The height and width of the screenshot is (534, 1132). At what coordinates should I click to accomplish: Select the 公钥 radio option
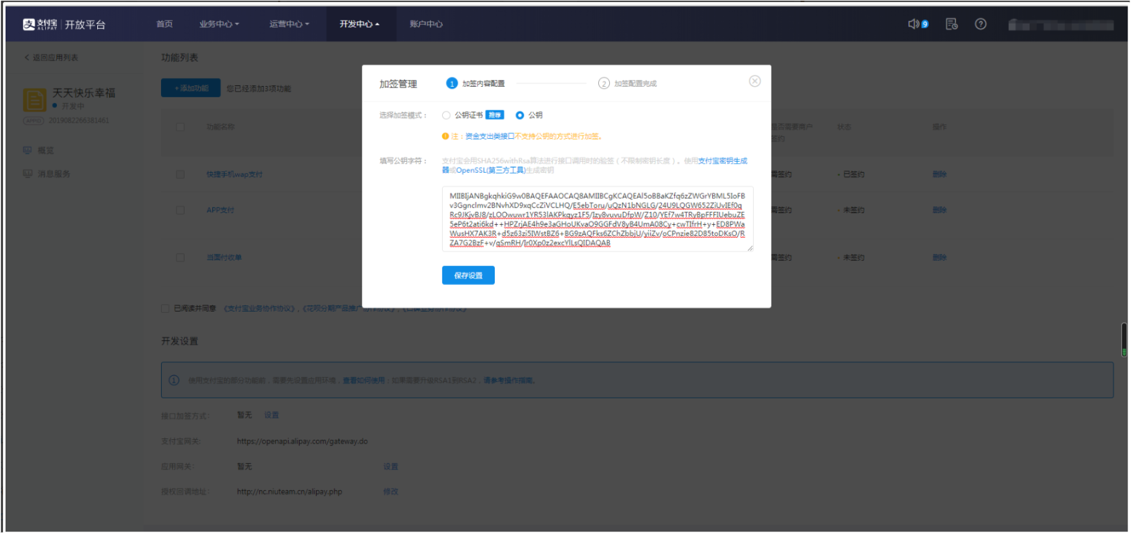pos(520,115)
